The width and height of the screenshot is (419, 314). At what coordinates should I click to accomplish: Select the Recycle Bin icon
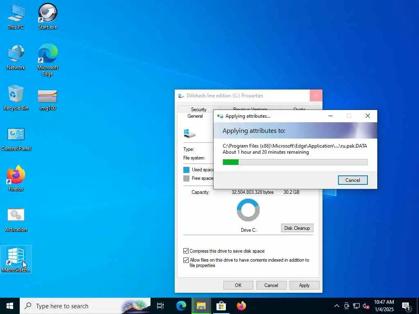pyautogui.click(x=16, y=98)
